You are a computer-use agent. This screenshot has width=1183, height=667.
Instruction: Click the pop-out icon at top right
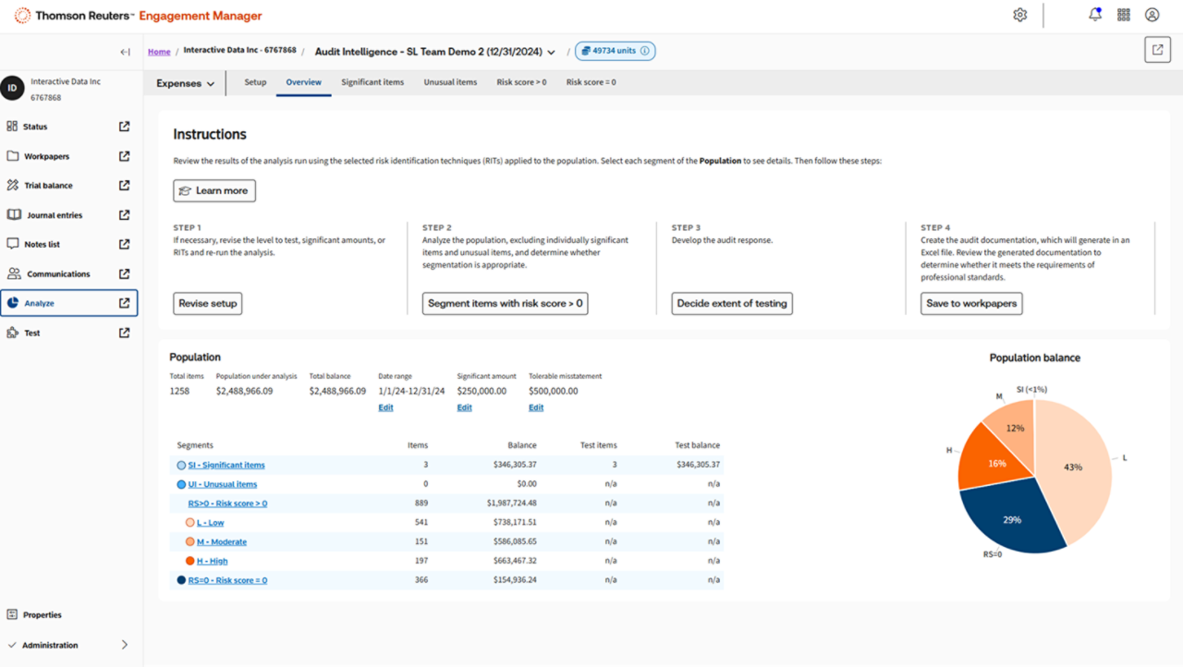[x=1157, y=50]
